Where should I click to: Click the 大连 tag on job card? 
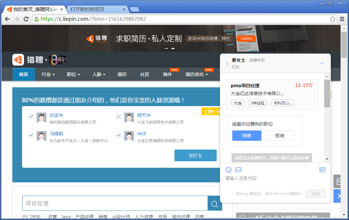coord(237,103)
